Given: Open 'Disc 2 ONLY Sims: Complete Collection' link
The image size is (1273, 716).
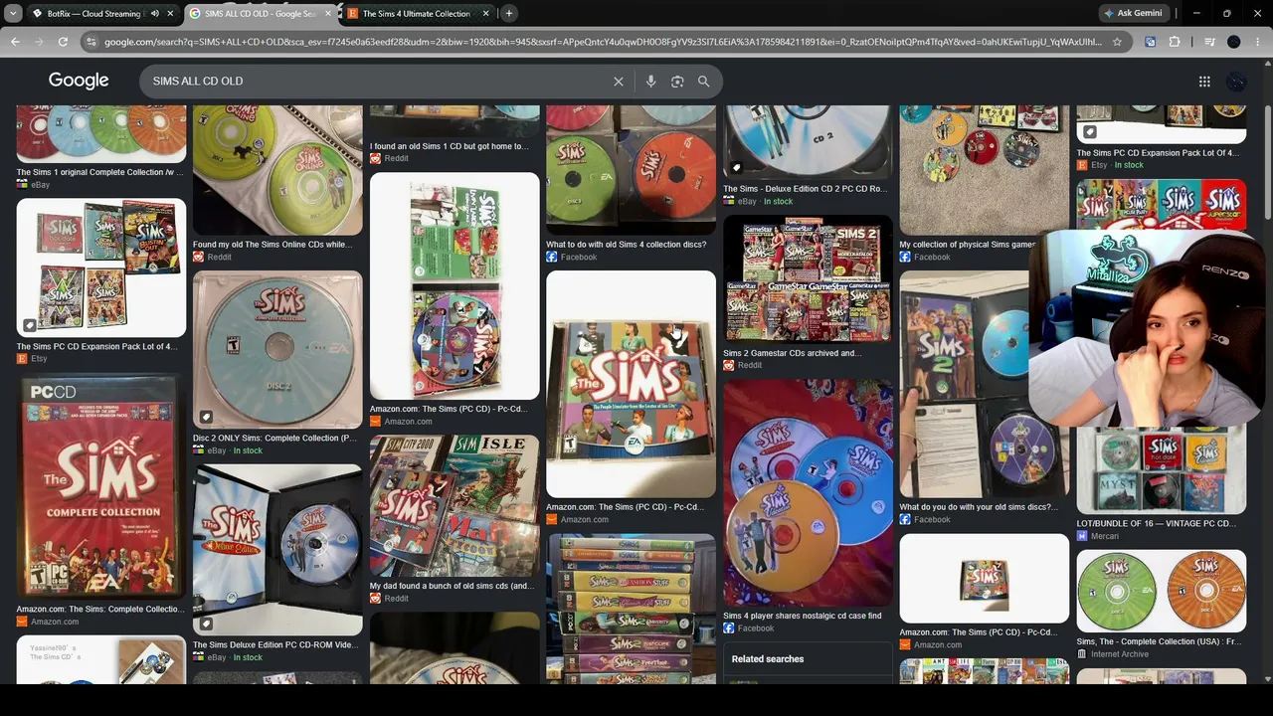Looking at the screenshot, I should [274, 439].
